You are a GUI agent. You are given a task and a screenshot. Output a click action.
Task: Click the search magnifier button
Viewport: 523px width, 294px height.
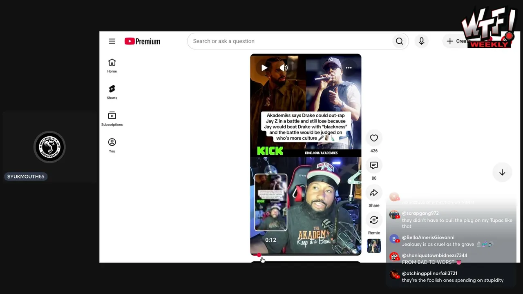[x=399, y=41]
